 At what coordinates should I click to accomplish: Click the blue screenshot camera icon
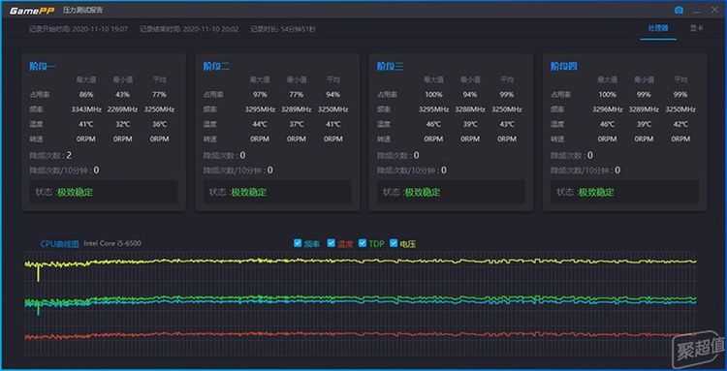(679, 11)
